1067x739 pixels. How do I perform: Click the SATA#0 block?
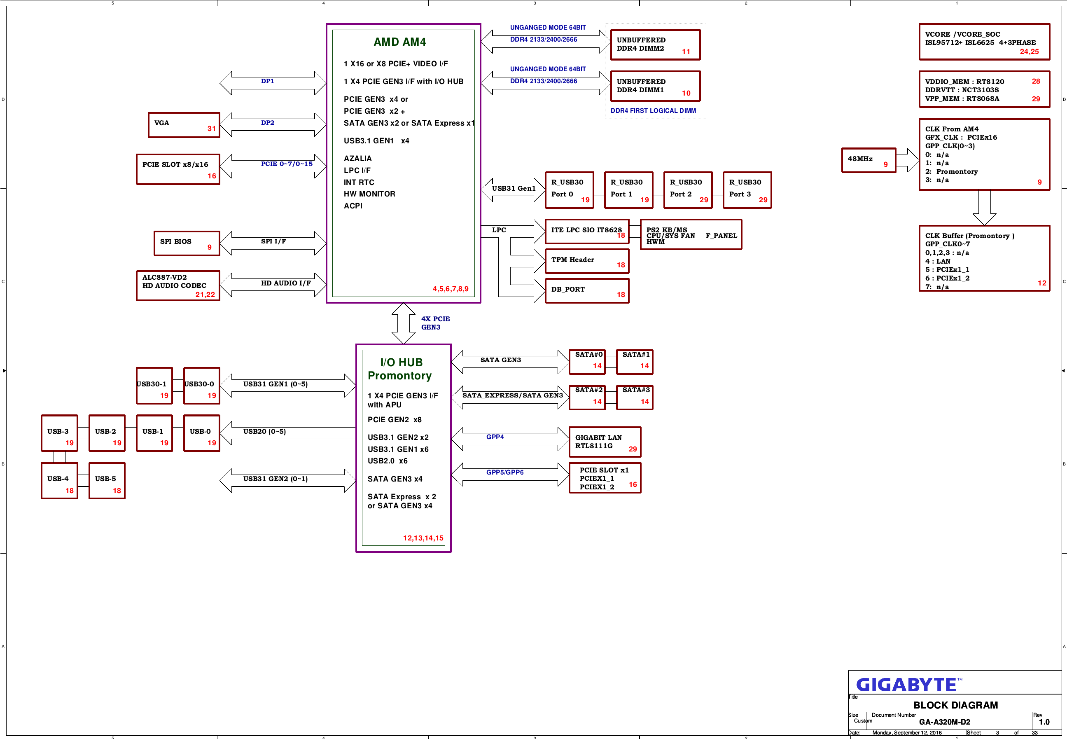(587, 362)
